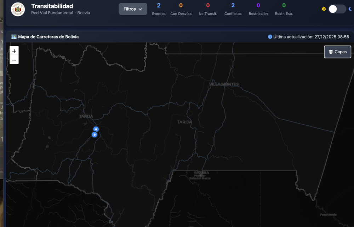The height and width of the screenshot is (227, 354).
Task: Click the chevron arrow on Filtros
Action: (x=141, y=9)
